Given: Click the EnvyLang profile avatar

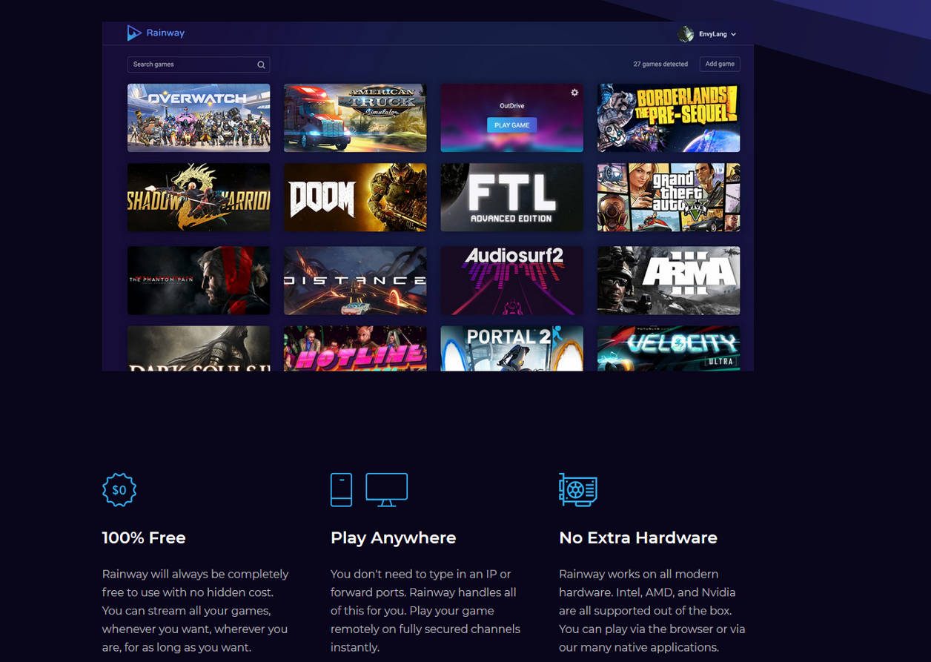Looking at the screenshot, I should pos(686,34).
